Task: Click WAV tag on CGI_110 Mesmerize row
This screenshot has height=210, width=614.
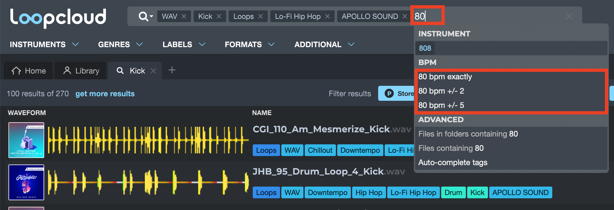Action: pos(292,150)
